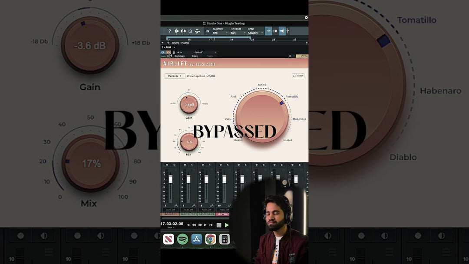
Task: Open the Quantize 1/16 dropdown
Action: pyautogui.click(x=220, y=33)
